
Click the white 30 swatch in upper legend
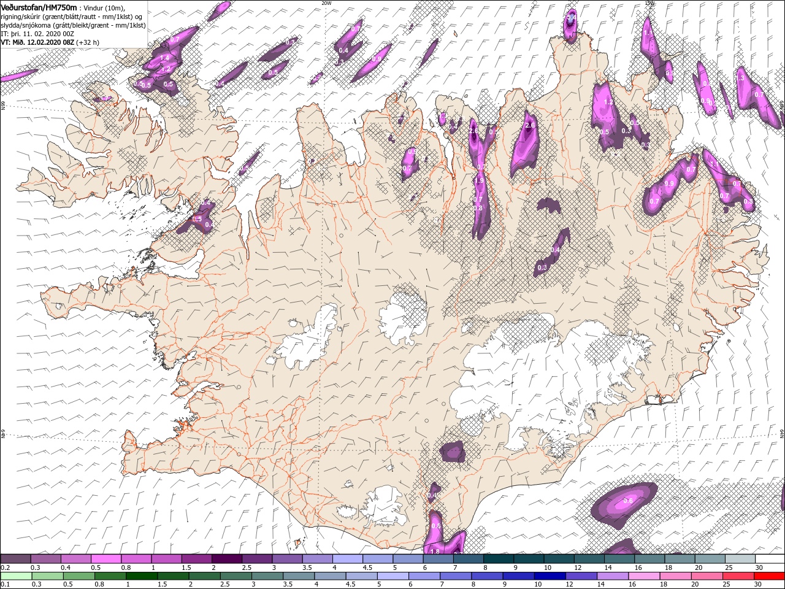click(x=770, y=559)
